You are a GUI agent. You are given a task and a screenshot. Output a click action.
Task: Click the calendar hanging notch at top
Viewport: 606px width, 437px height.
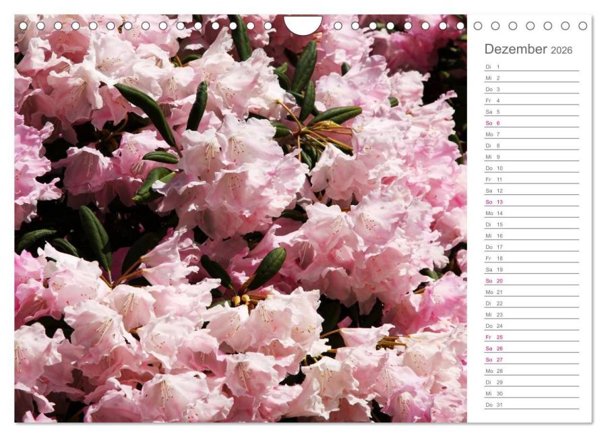(x=303, y=25)
